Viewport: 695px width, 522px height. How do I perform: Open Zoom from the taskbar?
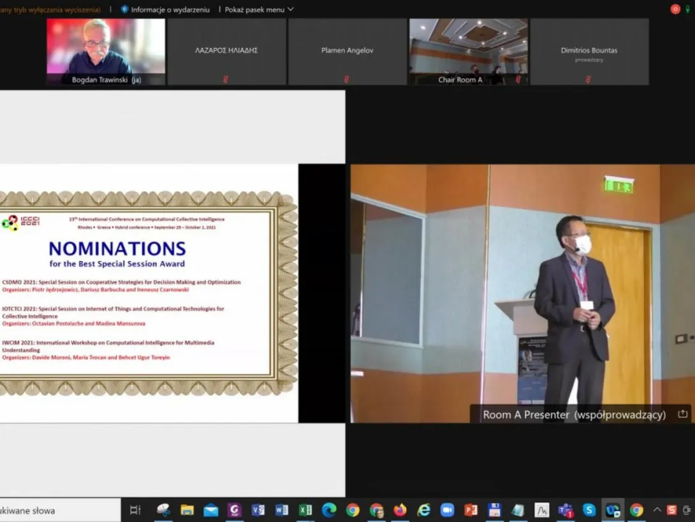[x=447, y=510]
